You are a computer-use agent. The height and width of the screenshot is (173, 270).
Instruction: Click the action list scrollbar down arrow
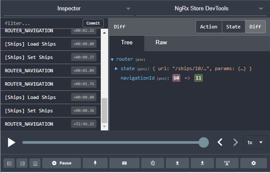tap(104, 127)
